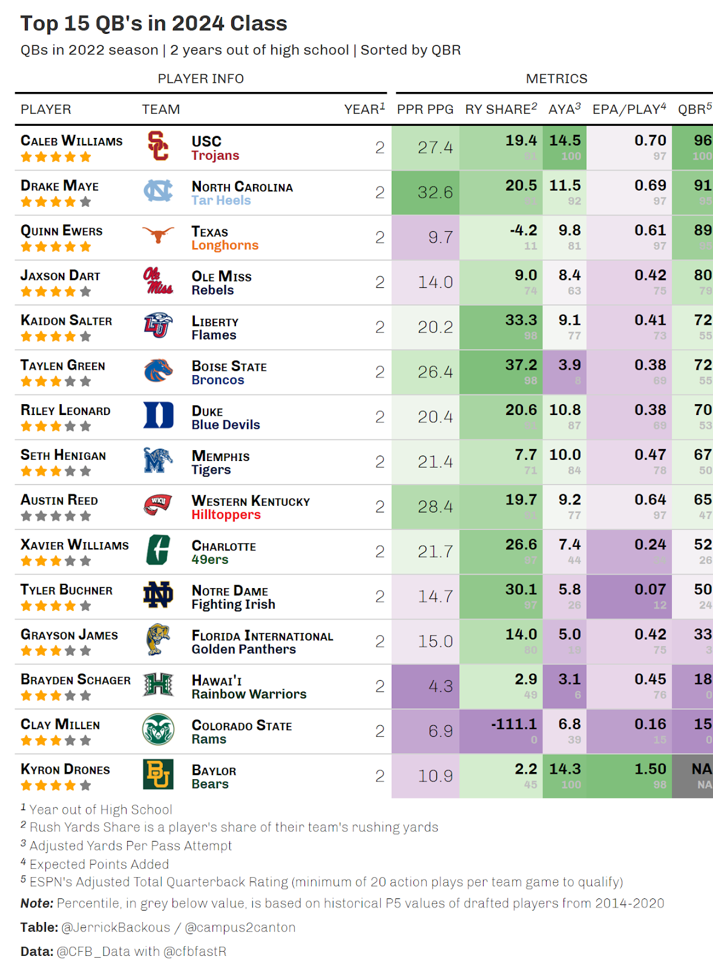This screenshot has height=968, width=713.
Task: Click the Baylor Bears logo
Action: (x=158, y=775)
